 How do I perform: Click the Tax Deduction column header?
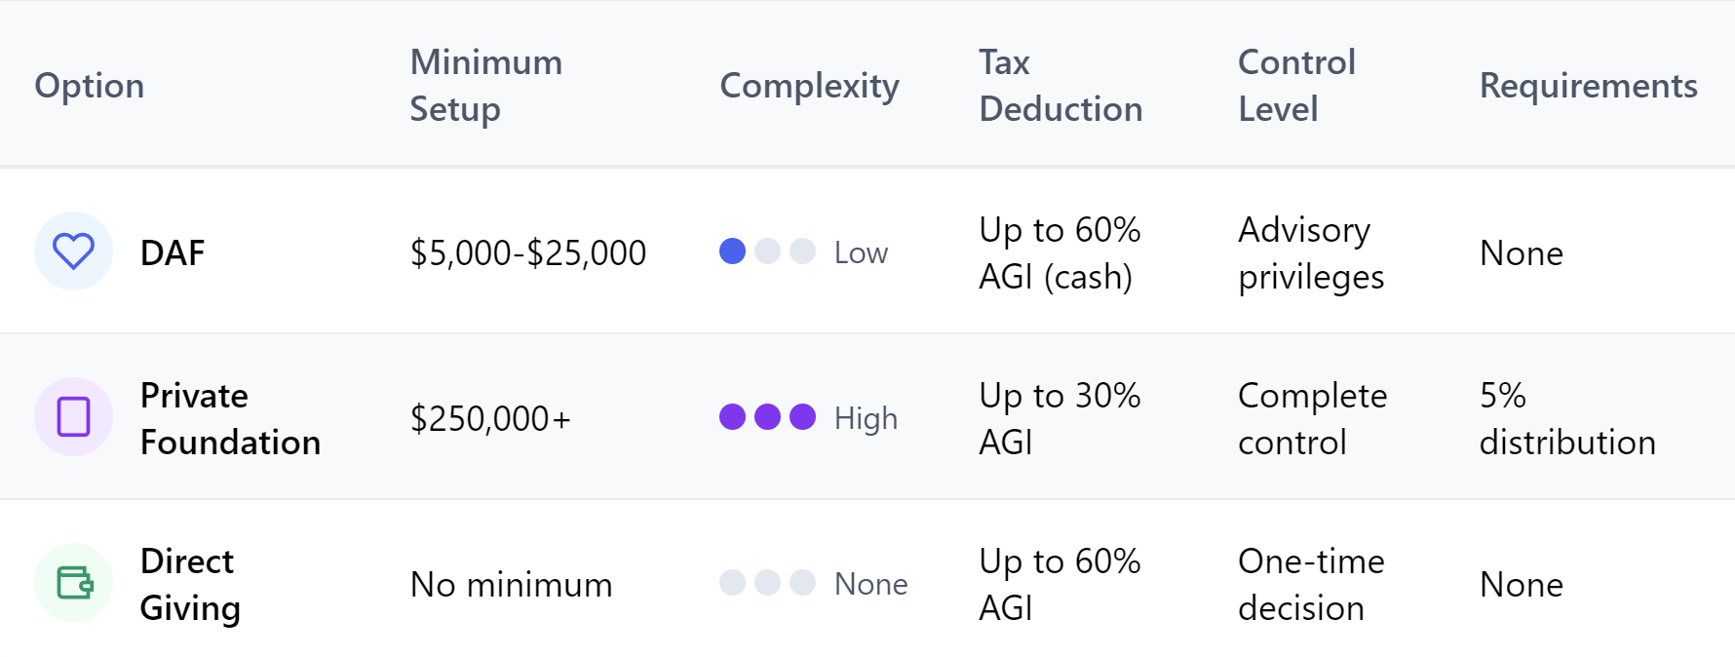pyautogui.click(x=1060, y=86)
